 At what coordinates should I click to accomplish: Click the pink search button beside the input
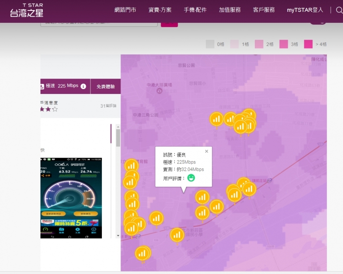tap(169, 24)
